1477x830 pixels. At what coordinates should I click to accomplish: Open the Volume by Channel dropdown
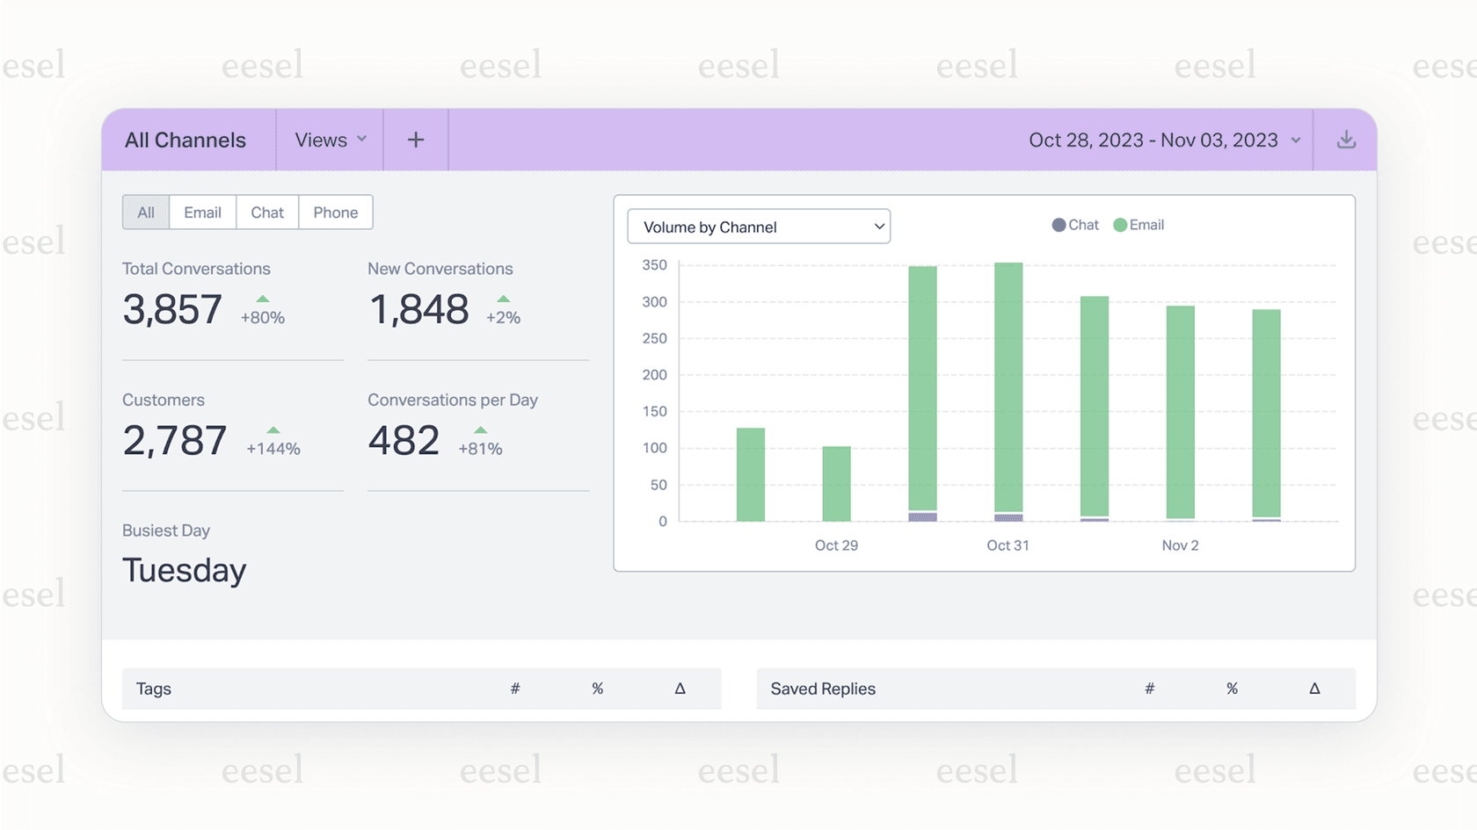coord(758,226)
